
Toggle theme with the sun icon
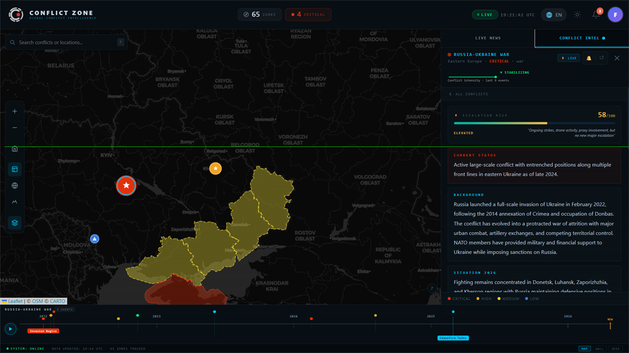(577, 15)
